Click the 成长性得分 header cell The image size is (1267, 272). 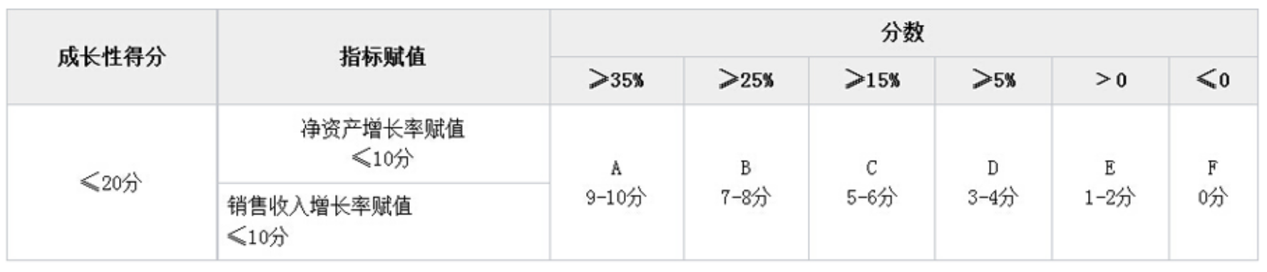112,57
